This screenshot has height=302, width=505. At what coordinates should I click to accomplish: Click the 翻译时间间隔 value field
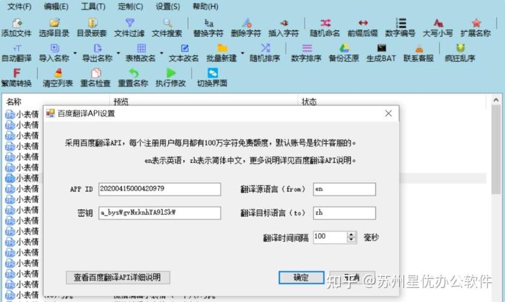330,237
